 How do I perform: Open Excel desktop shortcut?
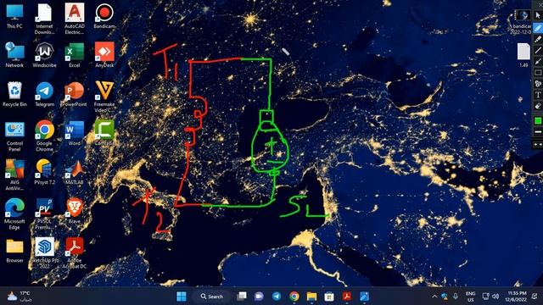[75, 55]
